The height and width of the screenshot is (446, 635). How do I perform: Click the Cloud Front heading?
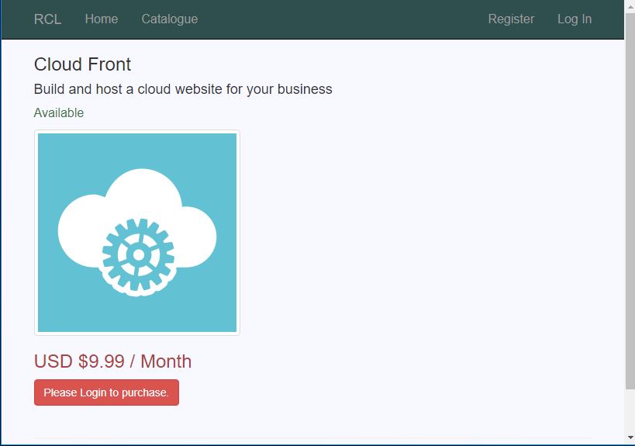point(83,64)
